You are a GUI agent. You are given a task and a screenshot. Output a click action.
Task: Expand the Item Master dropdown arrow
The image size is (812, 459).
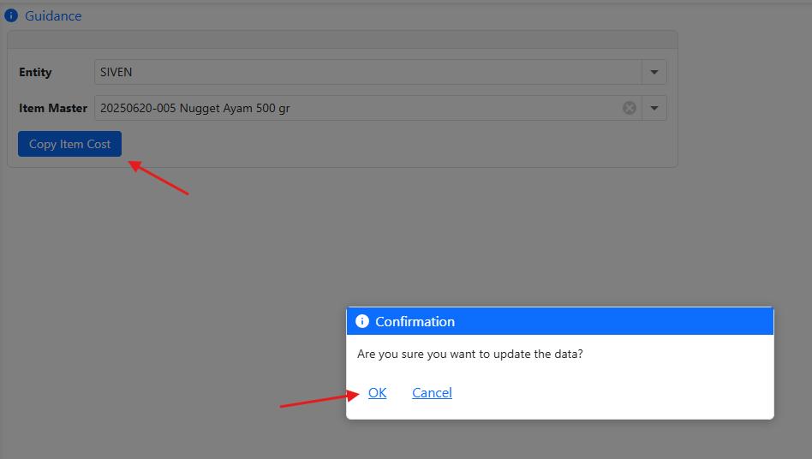click(x=654, y=108)
